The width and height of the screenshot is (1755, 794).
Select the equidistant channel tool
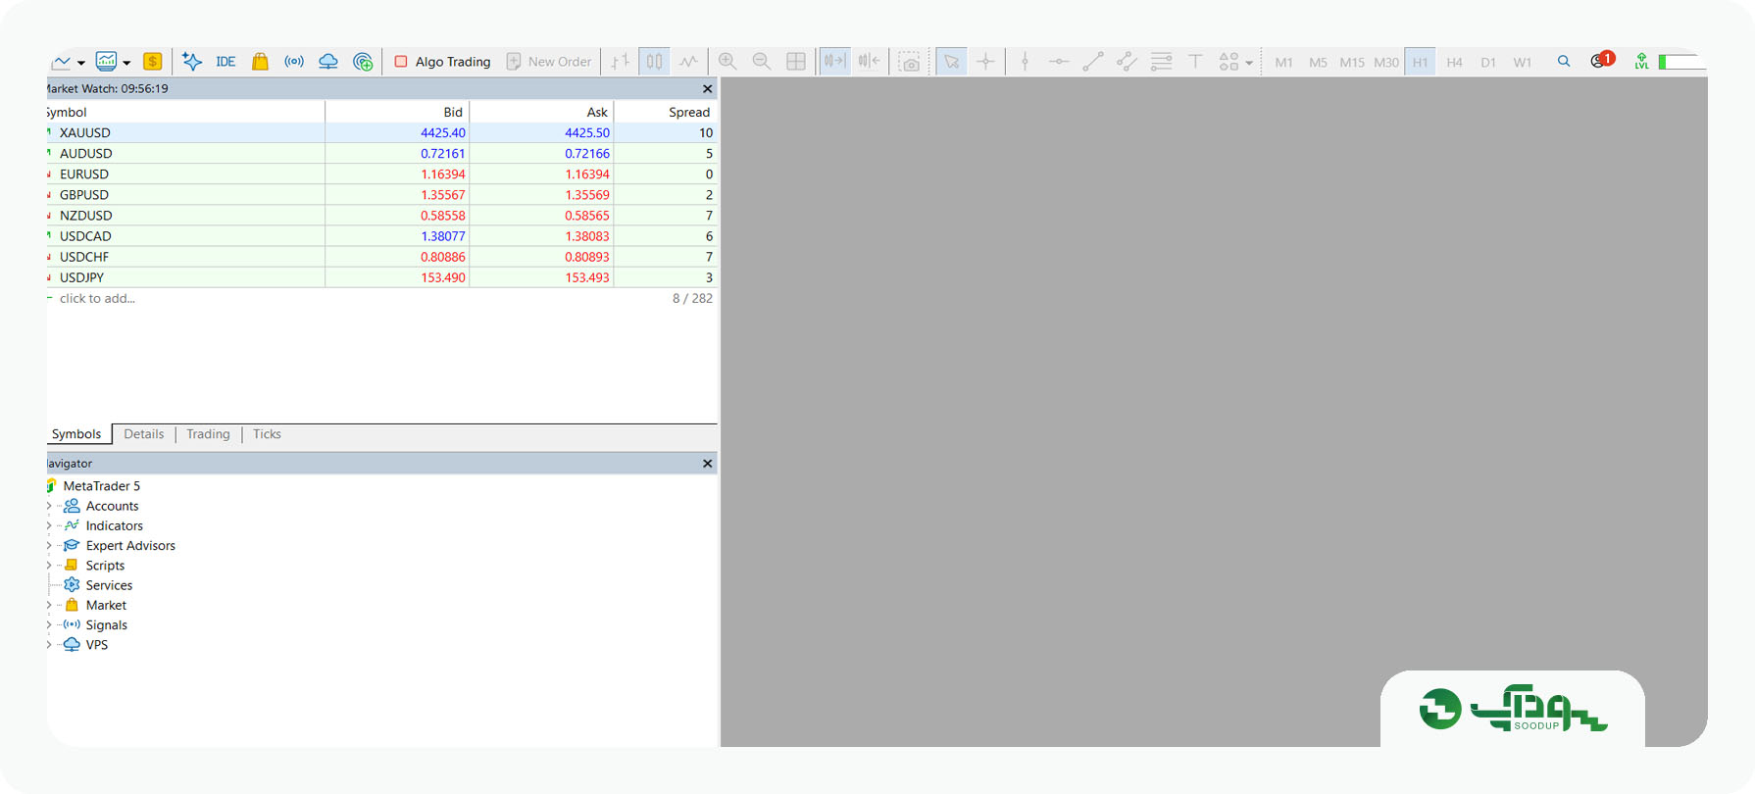[1128, 62]
